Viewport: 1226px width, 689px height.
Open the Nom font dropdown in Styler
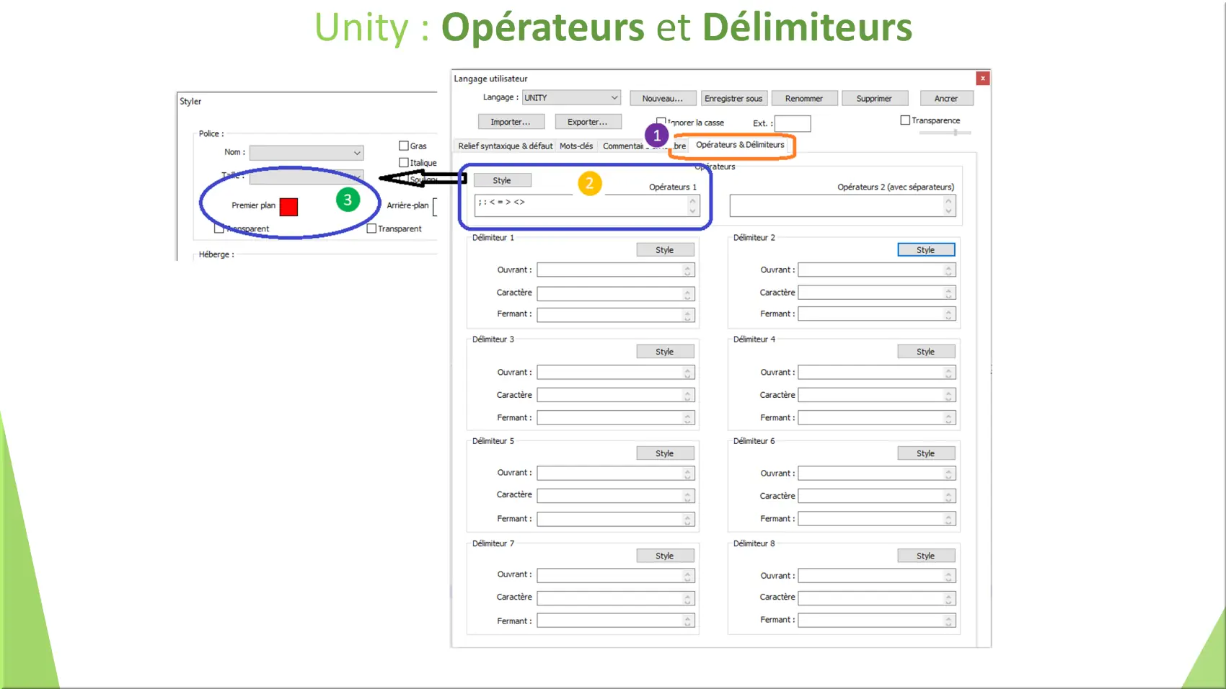tap(306, 153)
